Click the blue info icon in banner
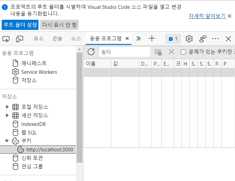235x181 pixels. 5,7
